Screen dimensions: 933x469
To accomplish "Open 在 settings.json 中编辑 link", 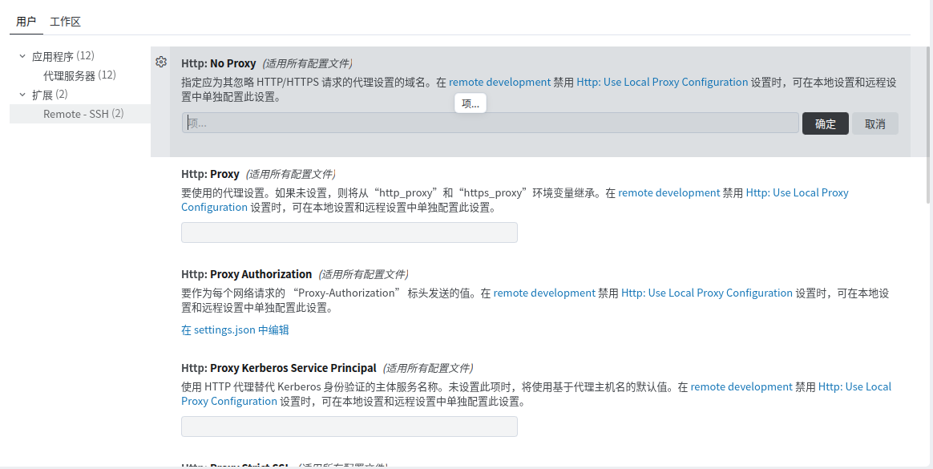I will click(235, 330).
